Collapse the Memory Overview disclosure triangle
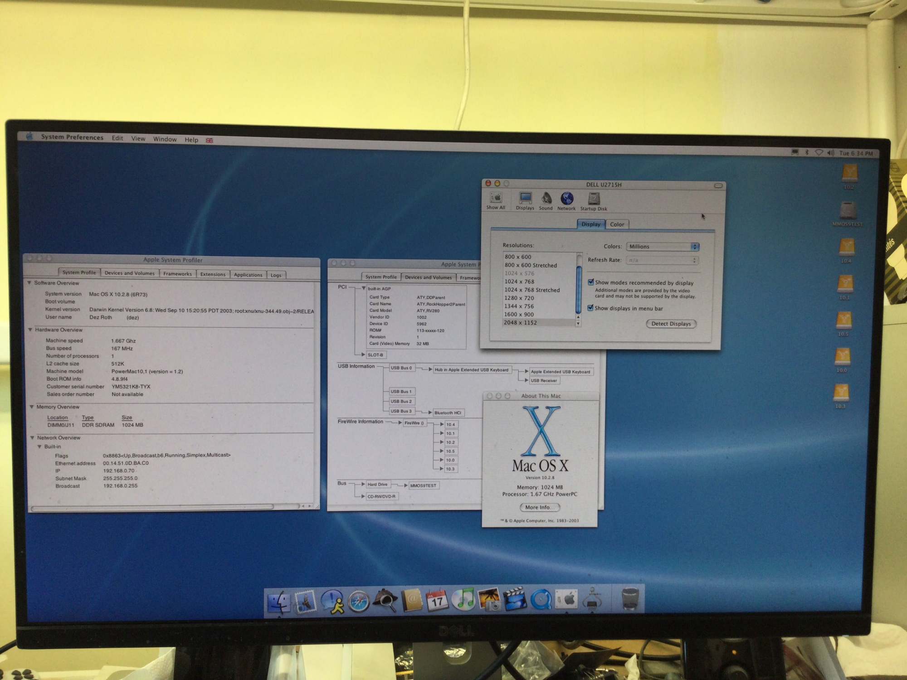This screenshot has height=680, width=907. click(31, 407)
